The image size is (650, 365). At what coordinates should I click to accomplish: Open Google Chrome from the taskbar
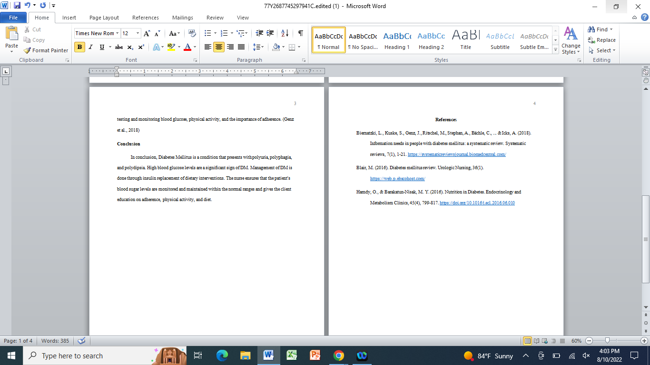click(x=338, y=355)
